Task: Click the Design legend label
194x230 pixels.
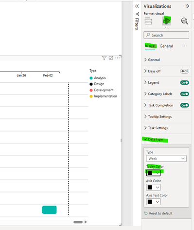Action: tap(99, 84)
